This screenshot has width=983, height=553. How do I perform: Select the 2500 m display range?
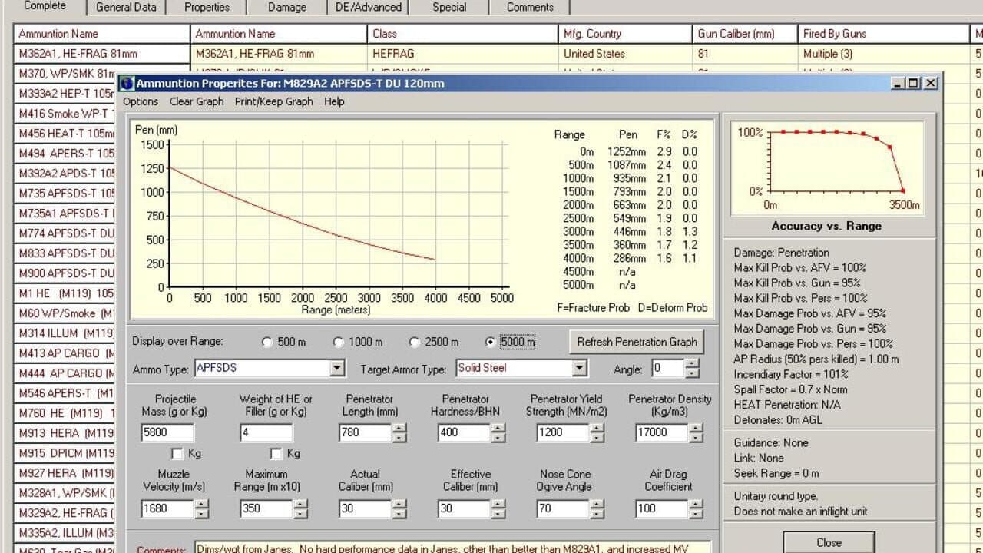tap(415, 343)
